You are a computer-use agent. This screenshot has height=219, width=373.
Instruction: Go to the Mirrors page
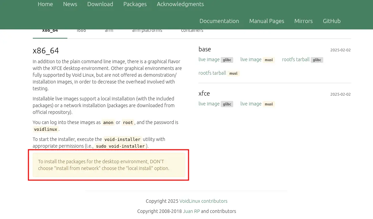(303, 21)
